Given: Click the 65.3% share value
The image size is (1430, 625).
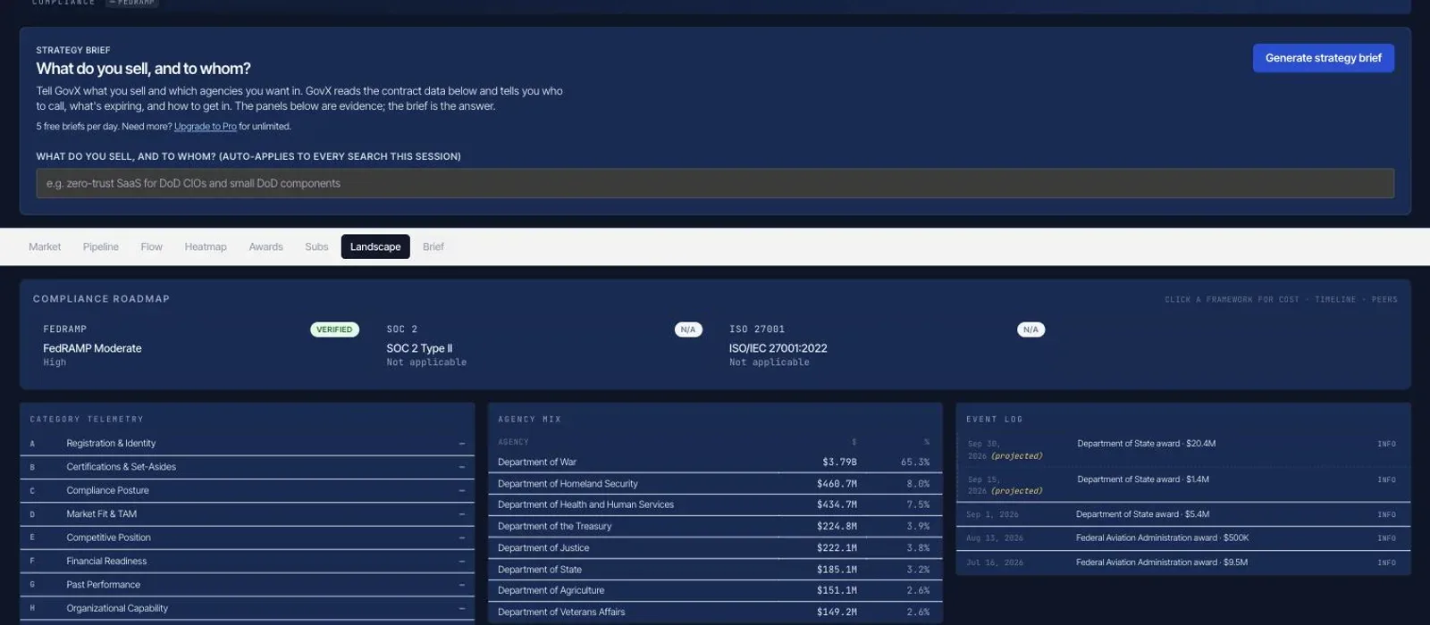Looking at the screenshot, I should (915, 462).
